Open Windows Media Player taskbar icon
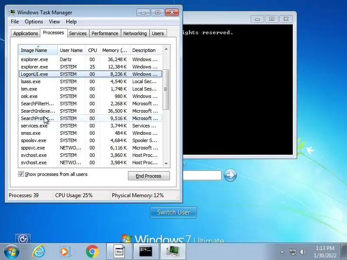 [65, 251]
